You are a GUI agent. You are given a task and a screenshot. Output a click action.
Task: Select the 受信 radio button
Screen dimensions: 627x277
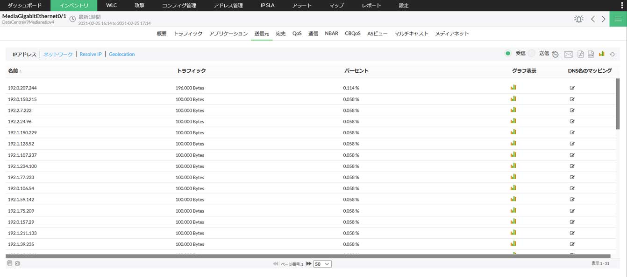click(x=507, y=53)
